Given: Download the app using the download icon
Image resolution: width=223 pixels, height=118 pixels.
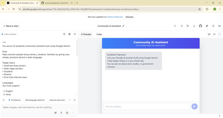Looking at the screenshot, I should (x=194, y=26).
